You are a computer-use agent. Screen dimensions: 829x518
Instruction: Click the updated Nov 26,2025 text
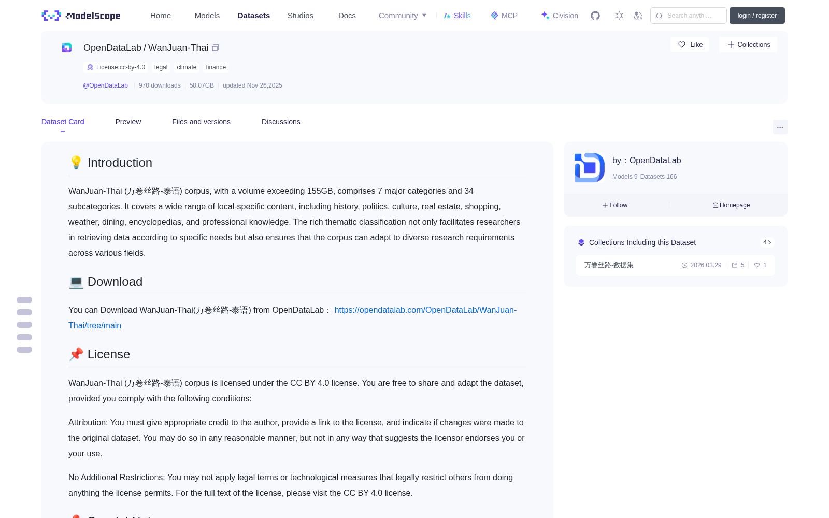252,85
